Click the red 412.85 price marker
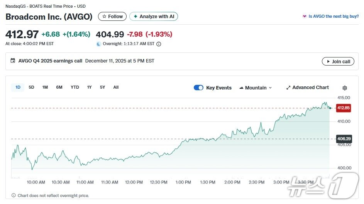This screenshot has width=364, height=204. tap(343, 108)
